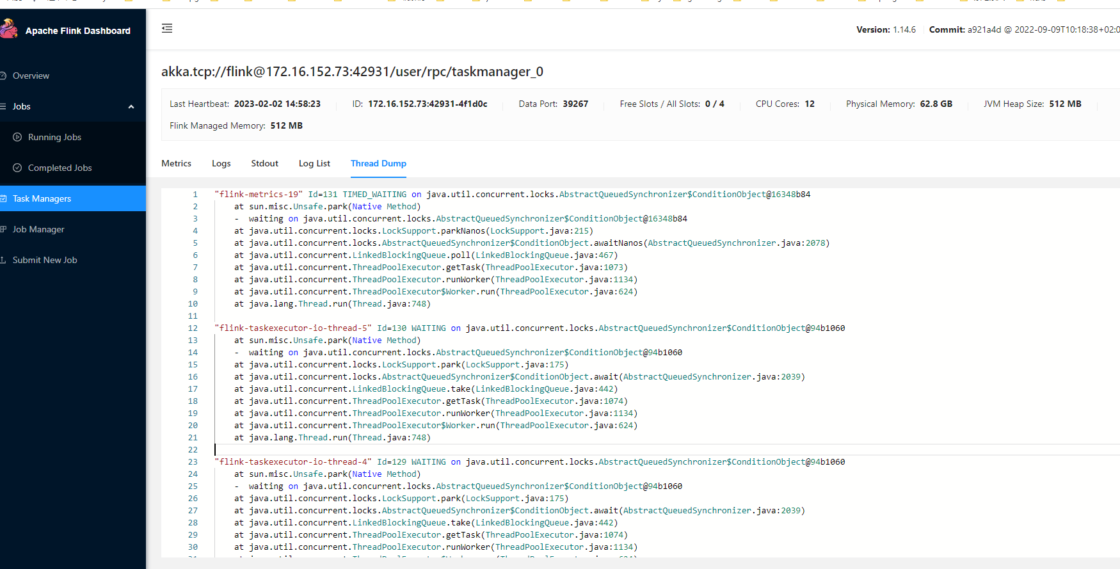Screen dimensions: 1120x569
Task: Click the Apache Flink Dashboard title
Action: [x=78, y=31]
